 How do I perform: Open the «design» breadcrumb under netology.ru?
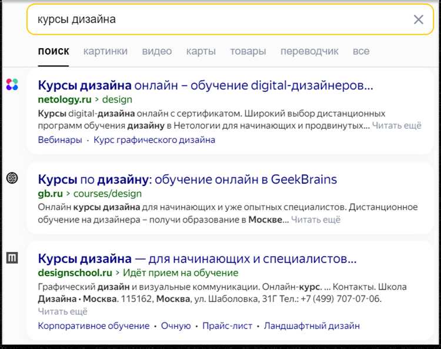coord(117,99)
